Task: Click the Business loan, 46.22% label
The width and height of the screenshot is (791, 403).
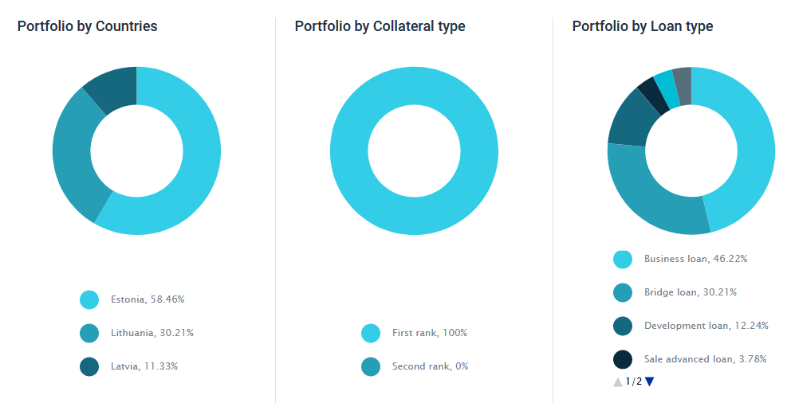Action: click(x=695, y=259)
